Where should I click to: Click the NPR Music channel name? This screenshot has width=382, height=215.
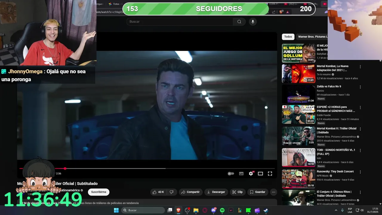click(323, 176)
